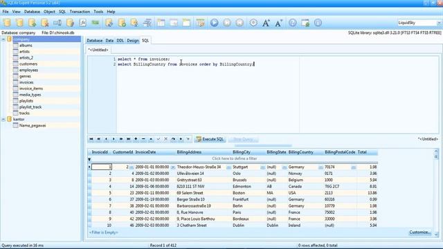443x249 pixels.
Task: Open help with question mark icon
Action: point(293,23)
